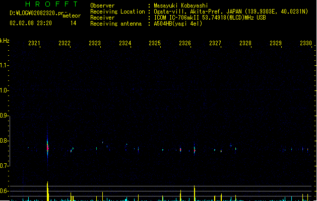Click the date stamp 02.02.08 23:20
317x201 pixels.
(31, 23)
